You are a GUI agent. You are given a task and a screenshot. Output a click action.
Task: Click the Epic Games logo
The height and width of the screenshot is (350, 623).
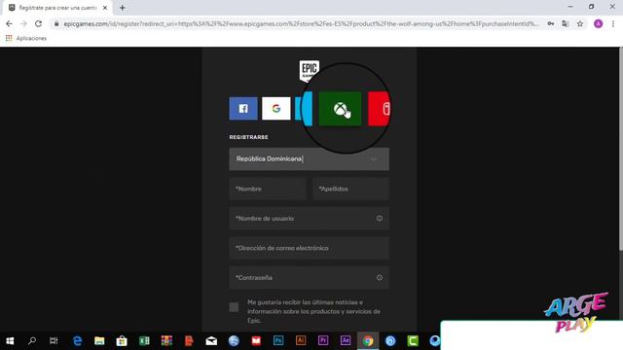(310, 70)
